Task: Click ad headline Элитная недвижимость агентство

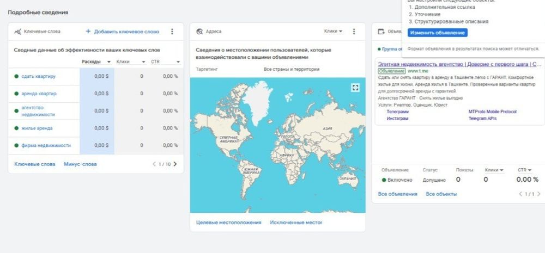Action: pyautogui.click(x=459, y=64)
